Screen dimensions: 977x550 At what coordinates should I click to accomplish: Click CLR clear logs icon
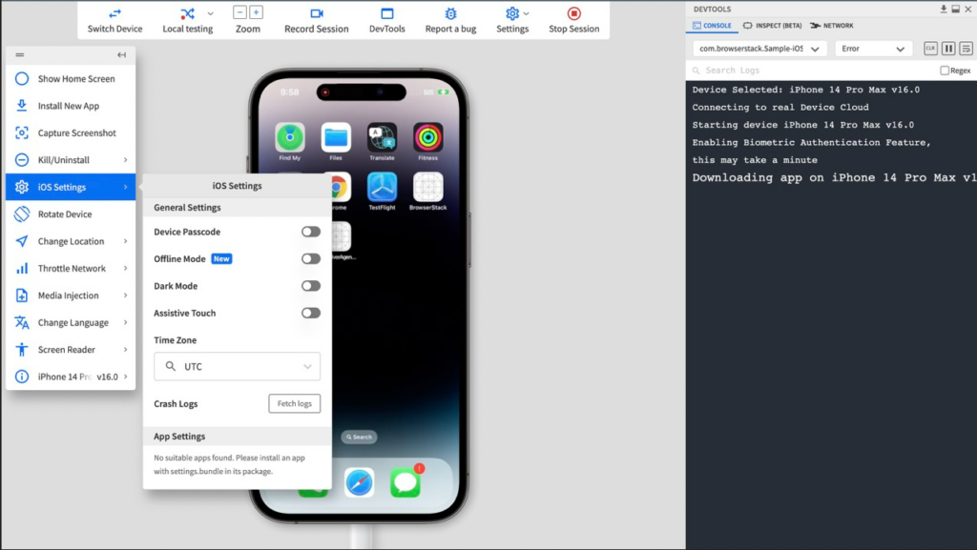(930, 49)
